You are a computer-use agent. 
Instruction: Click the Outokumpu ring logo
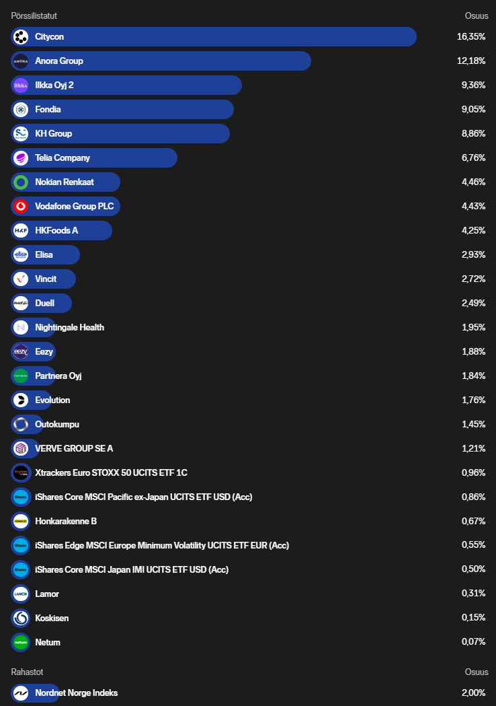21,425
